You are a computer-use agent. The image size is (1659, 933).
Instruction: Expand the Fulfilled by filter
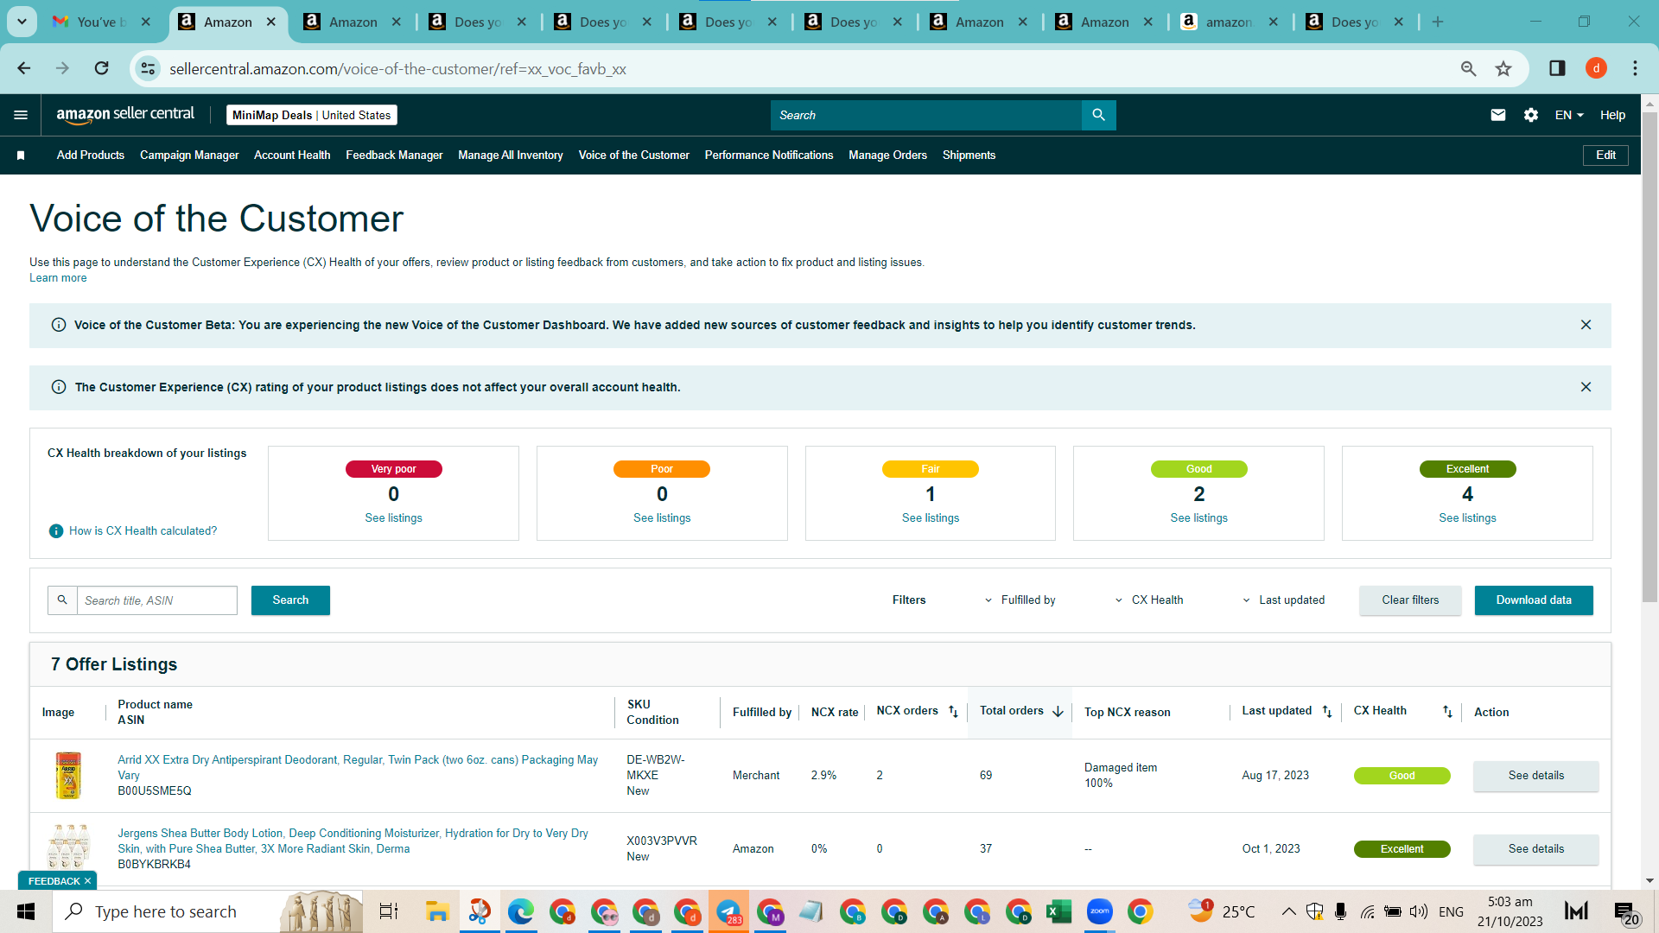click(x=1020, y=600)
